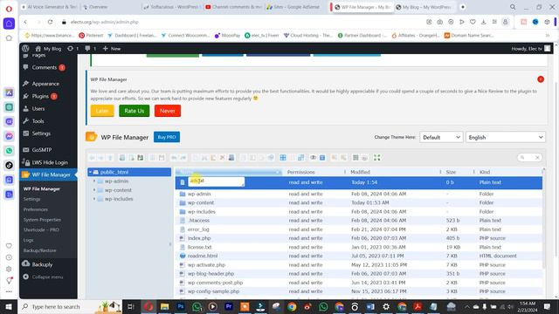Click the undo arrow in file manager toolbar
The height and width of the screenshot is (314, 559).
(x=174, y=157)
